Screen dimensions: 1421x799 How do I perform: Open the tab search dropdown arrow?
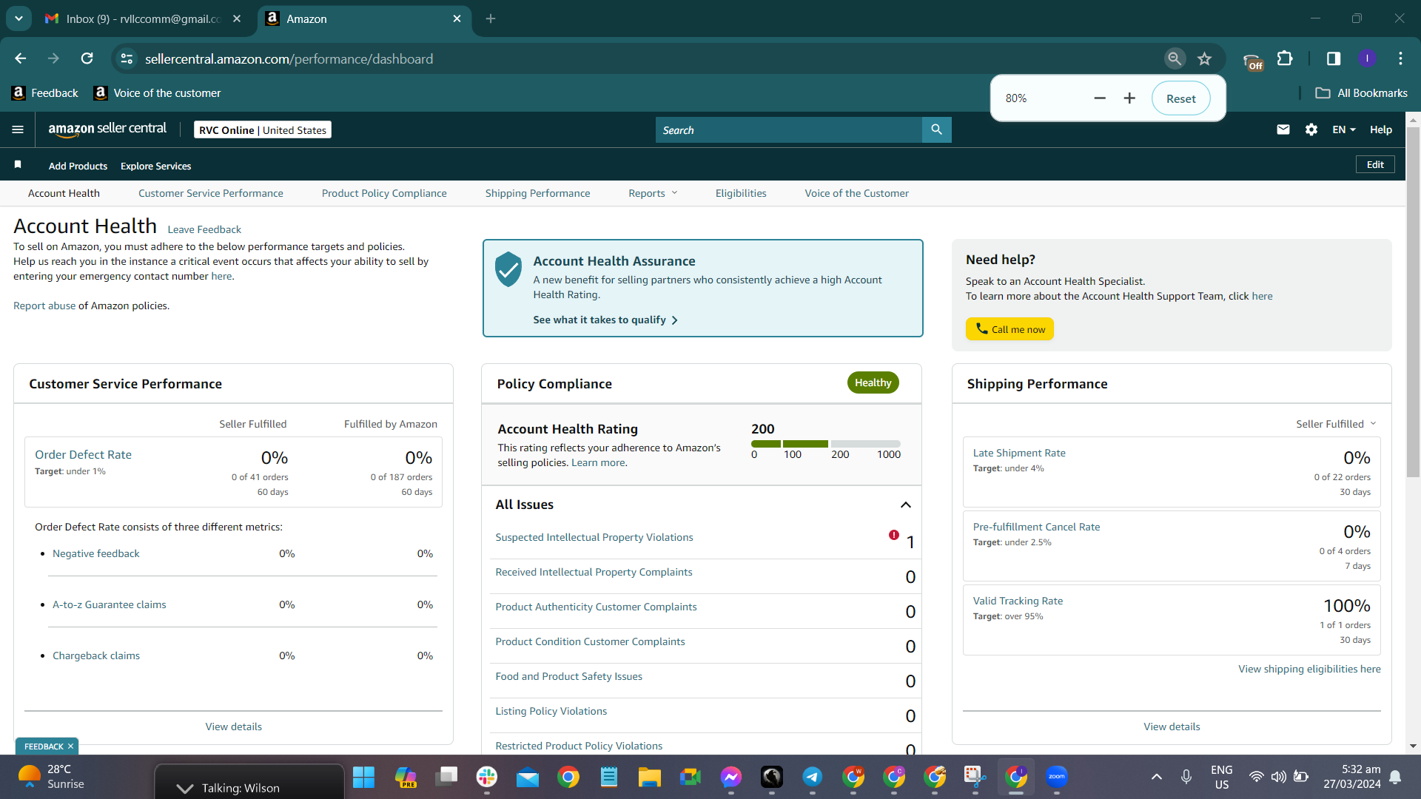pyautogui.click(x=19, y=18)
